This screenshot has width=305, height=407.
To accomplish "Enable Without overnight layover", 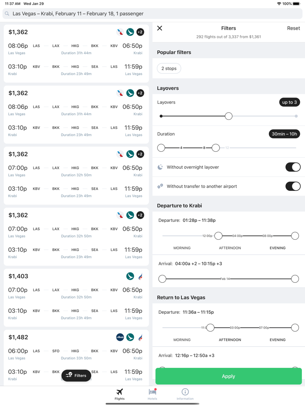I will point(293,167).
